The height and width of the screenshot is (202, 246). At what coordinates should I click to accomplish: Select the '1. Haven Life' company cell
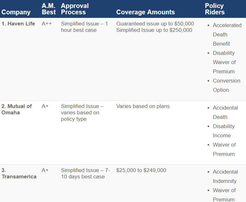point(18,24)
